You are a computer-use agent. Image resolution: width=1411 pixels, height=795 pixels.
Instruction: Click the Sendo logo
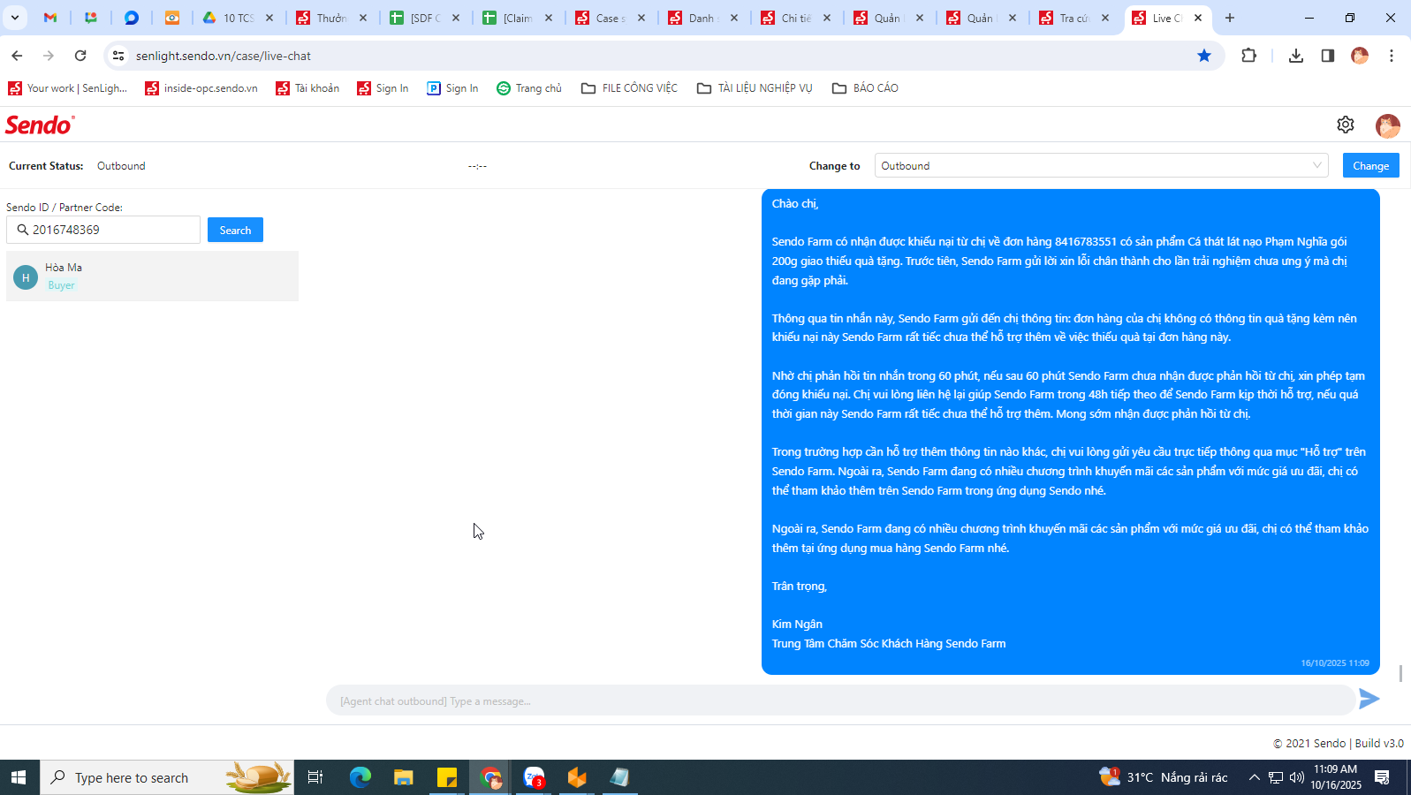pos(40,125)
